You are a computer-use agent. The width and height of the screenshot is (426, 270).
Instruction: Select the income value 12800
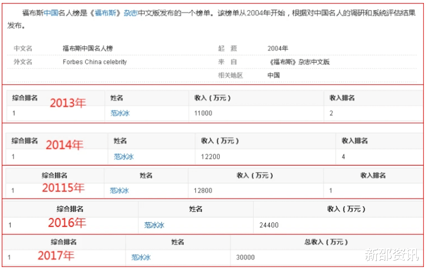[x=203, y=191]
